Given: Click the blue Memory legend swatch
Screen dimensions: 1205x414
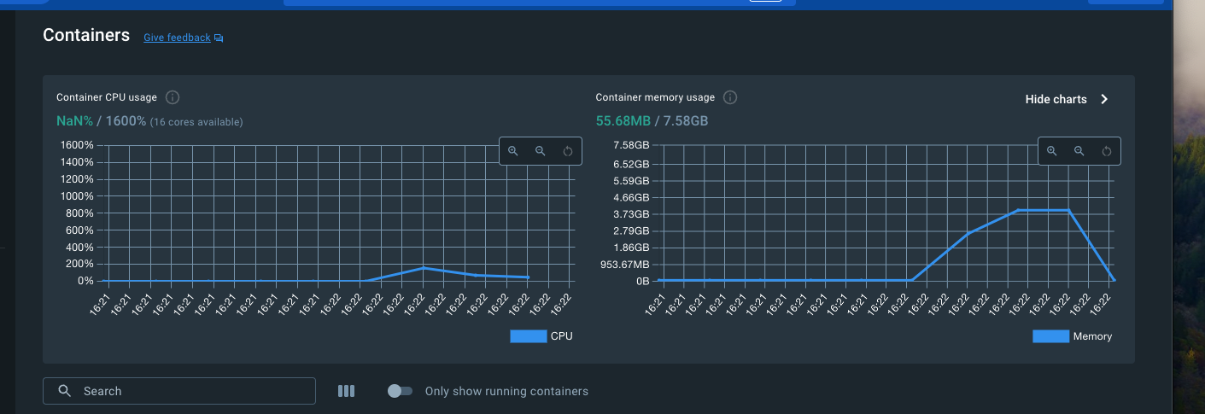Looking at the screenshot, I should pyautogui.click(x=1051, y=336).
